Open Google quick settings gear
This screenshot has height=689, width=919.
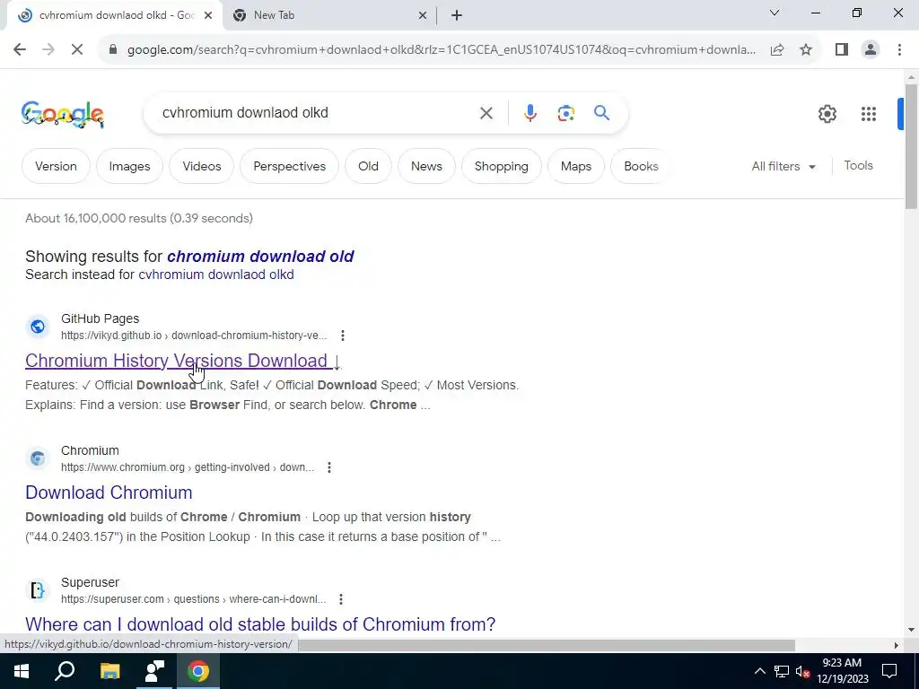click(827, 114)
